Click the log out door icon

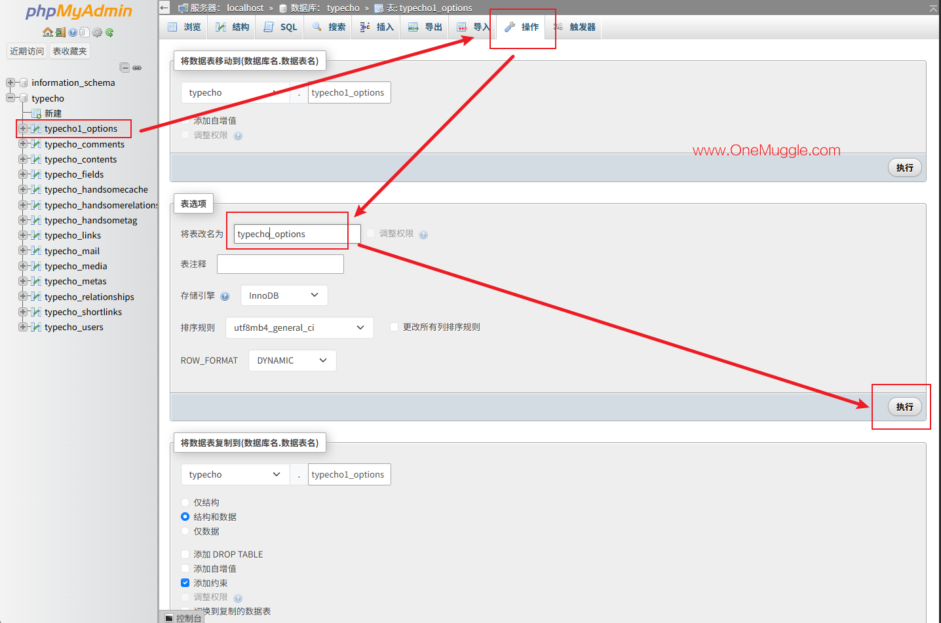(x=60, y=32)
